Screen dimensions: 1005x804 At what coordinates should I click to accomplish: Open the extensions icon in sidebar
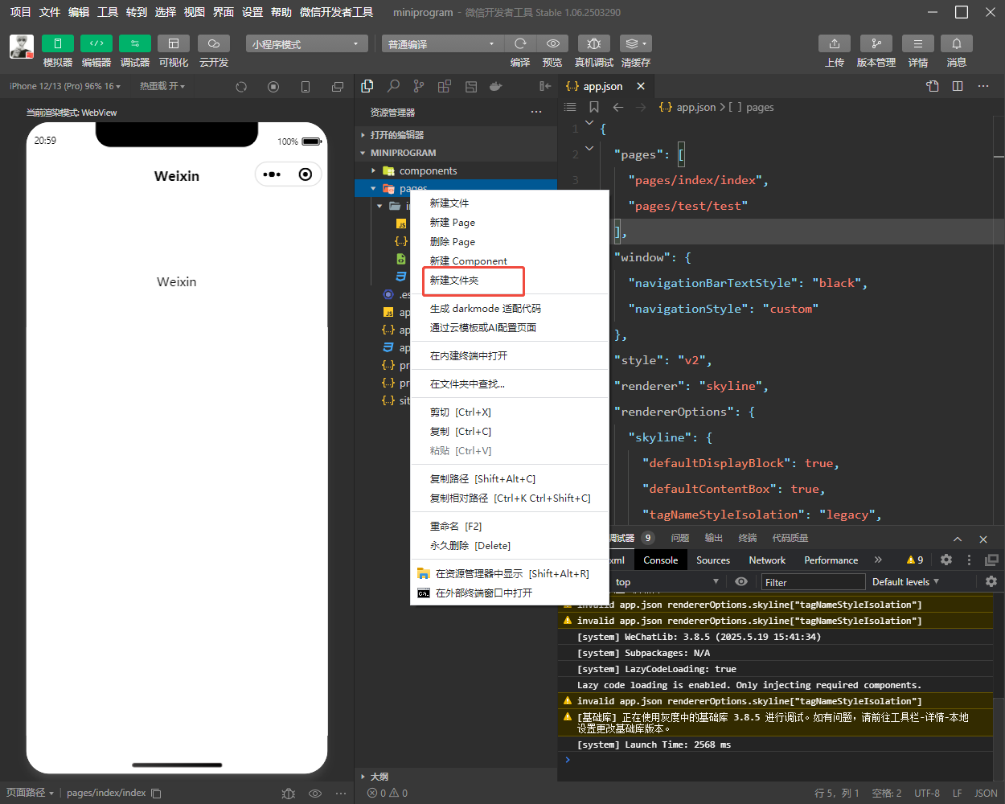tap(445, 86)
